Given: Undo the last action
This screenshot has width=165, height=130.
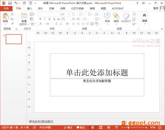Looking at the screenshot, I should (16, 3).
